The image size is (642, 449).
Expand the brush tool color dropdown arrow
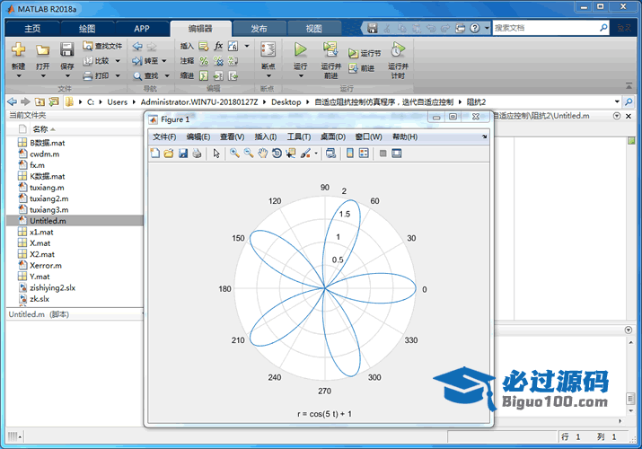(x=316, y=154)
